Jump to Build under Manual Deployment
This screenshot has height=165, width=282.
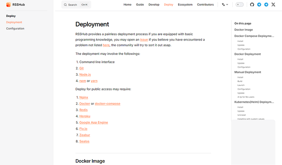(240, 81)
